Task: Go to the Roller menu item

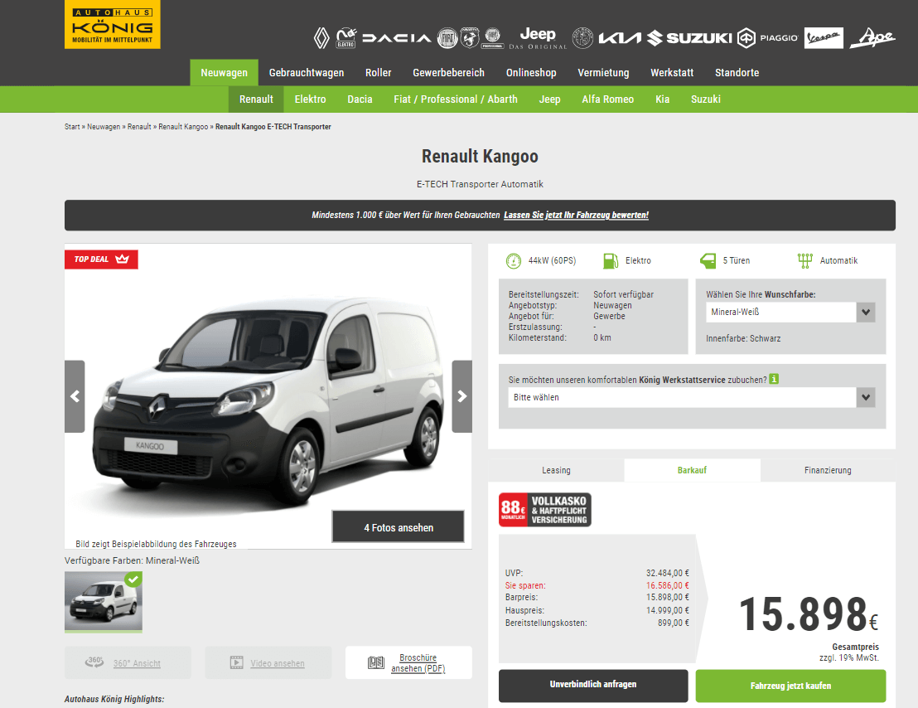Action: click(x=378, y=73)
